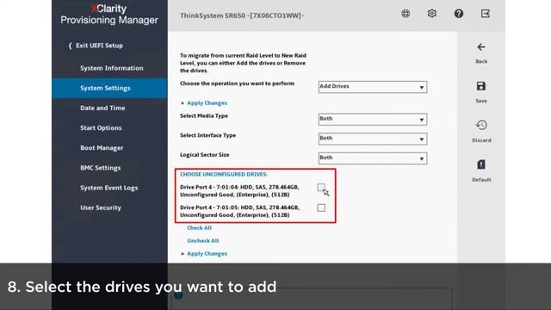Open System Information in the sidebar

click(111, 68)
